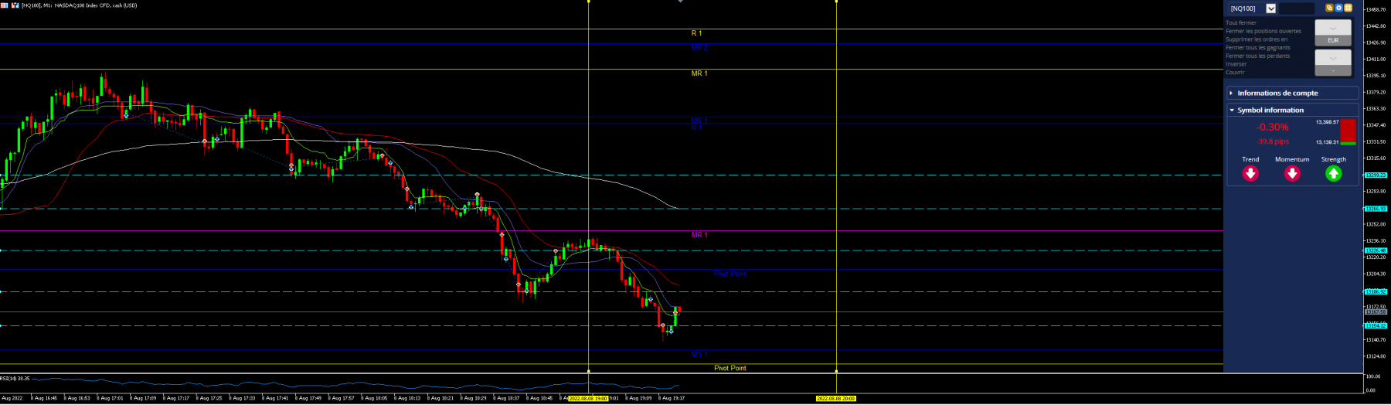
Task: Click the empty input field next to NQ100
Action: point(1296,9)
